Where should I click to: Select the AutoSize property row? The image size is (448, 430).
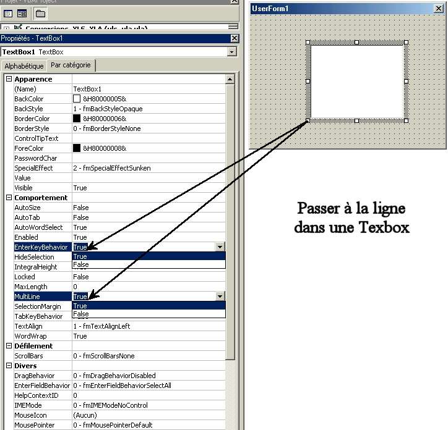(x=119, y=208)
